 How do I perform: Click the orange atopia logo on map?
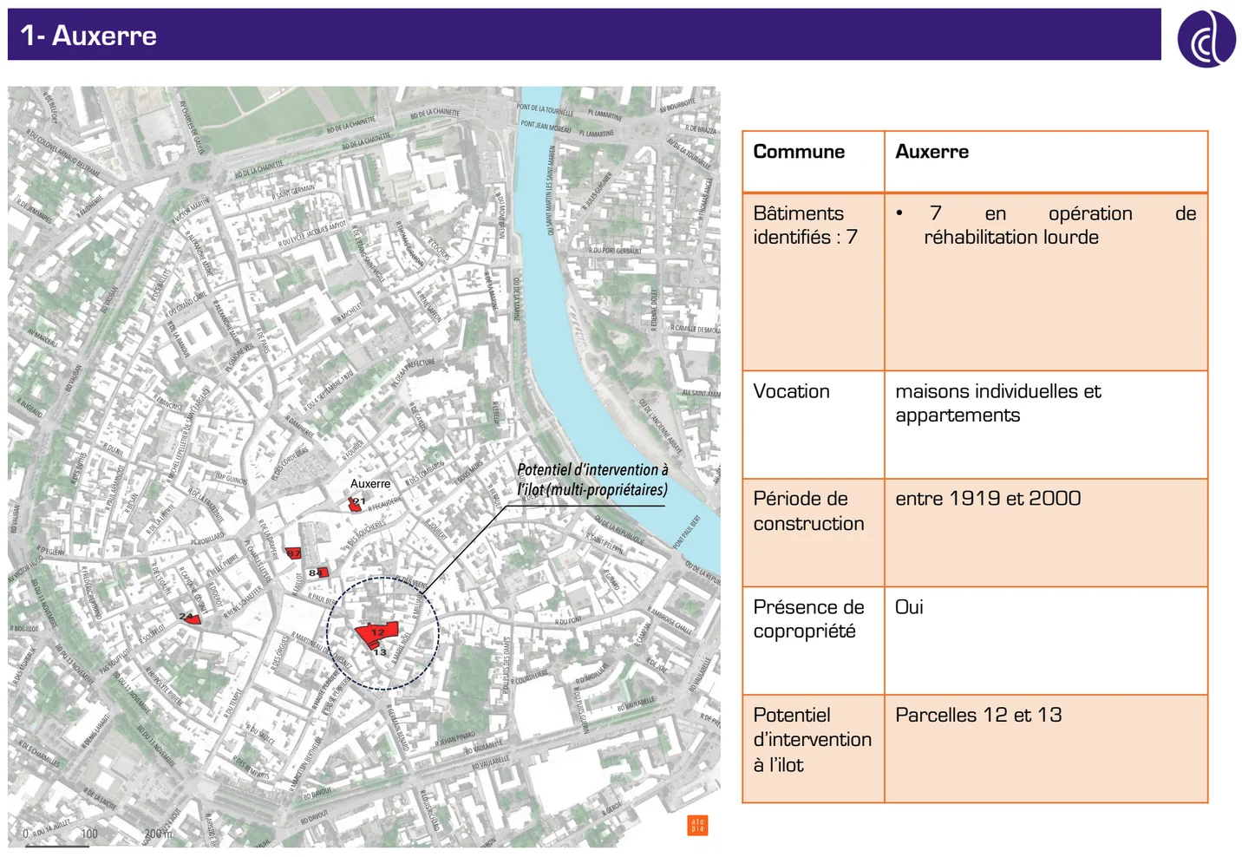(697, 825)
